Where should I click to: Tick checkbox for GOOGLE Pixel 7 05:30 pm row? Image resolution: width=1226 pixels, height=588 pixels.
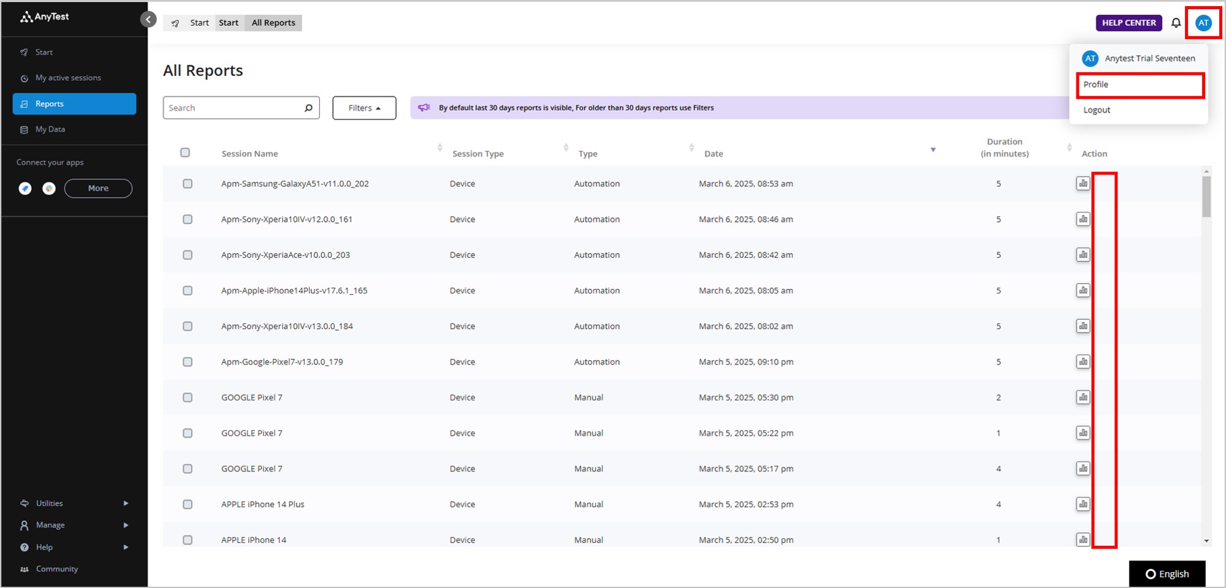point(188,398)
